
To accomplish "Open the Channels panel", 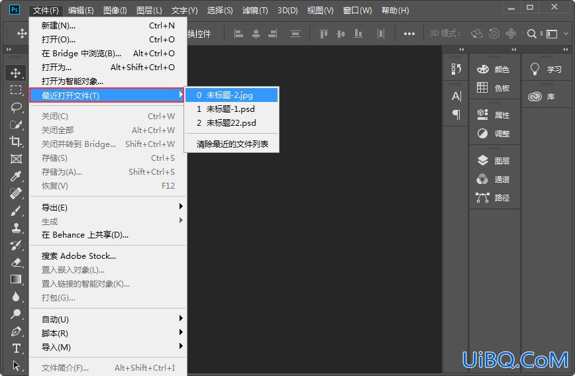I will (494, 179).
